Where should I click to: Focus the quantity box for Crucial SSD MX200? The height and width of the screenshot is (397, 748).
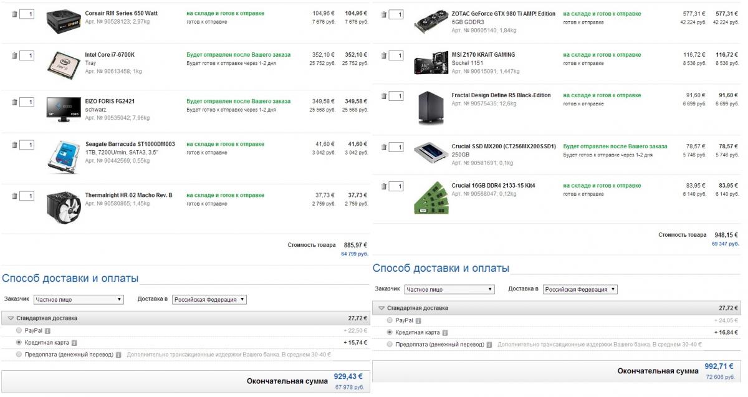coord(396,147)
